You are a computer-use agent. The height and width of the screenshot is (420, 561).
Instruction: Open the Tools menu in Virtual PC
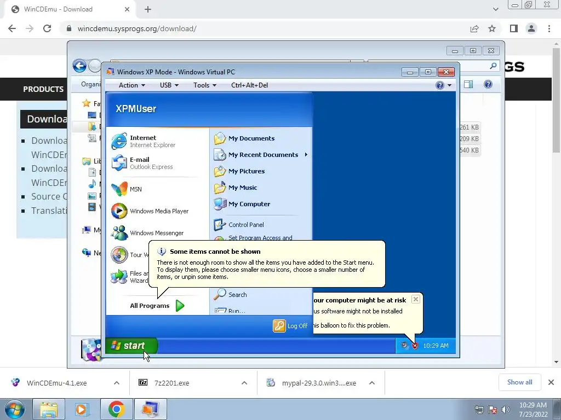(x=205, y=85)
